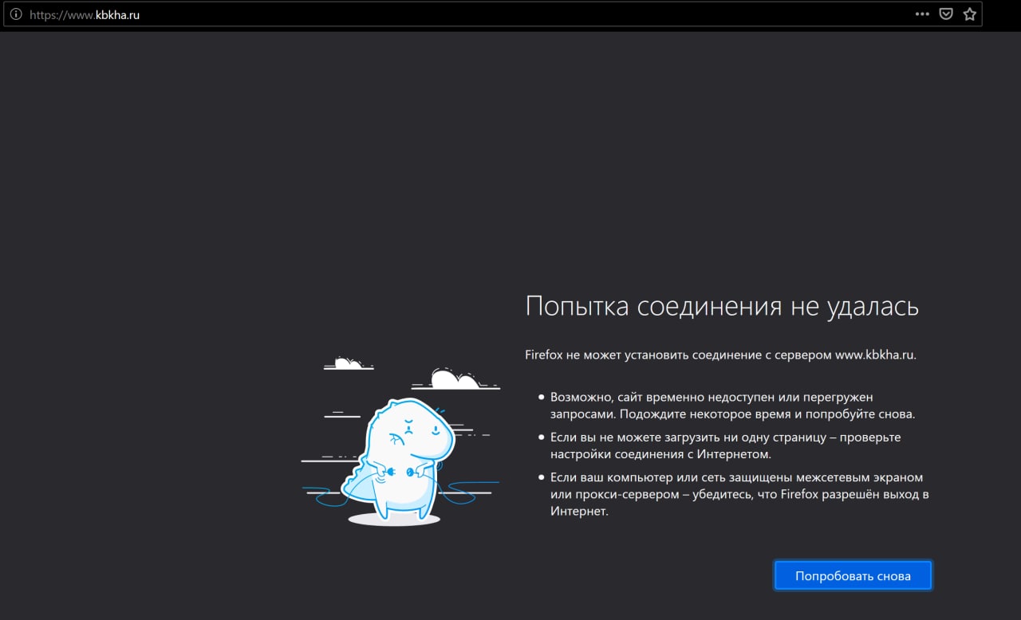The width and height of the screenshot is (1021, 620).
Task: Click the dinosaur holding unplugged cable illustration
Action: (400, 441)
